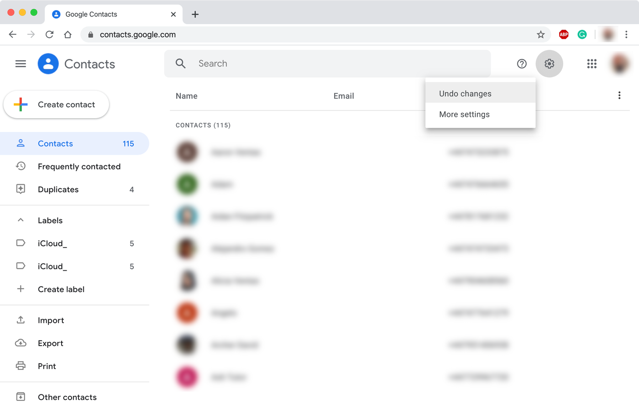Click the Duplicates sidebar icon
Viewport: 639px width, 404px height.
tap(21, 189)
